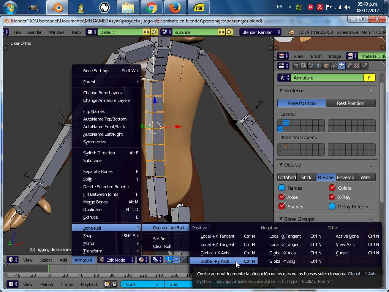Viewport: 389px width, 292px height.
Task: Open the Blender Render engine dropdown
Action: pyautogui.click(x=260, y=32)
